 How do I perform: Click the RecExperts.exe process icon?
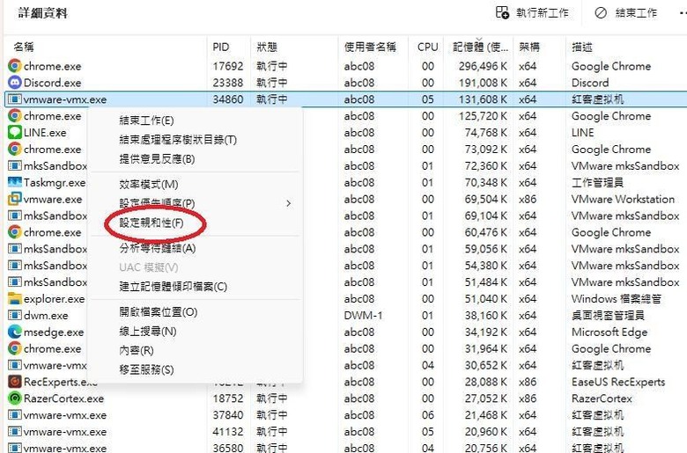tap(14, 382)
